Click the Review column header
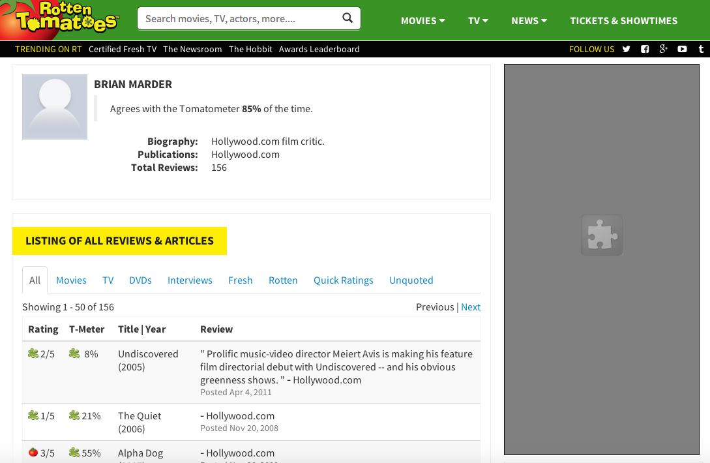710x463 pixels. 216,329
